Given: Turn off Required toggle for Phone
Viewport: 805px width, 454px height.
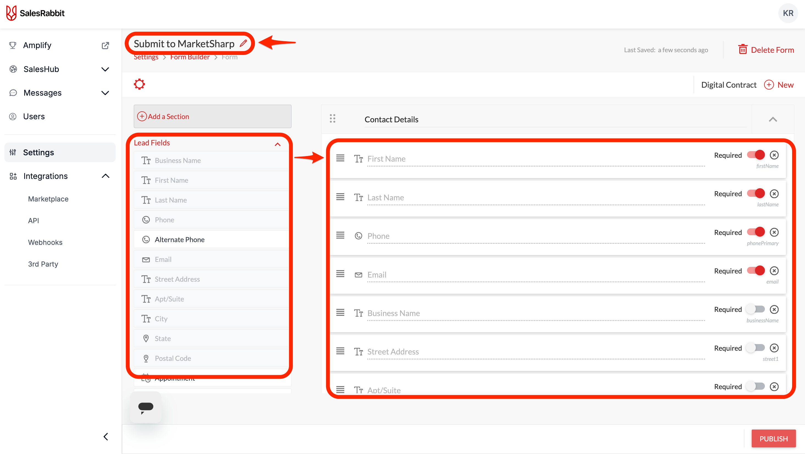Looking at the screenshot, I should (756, 232).
